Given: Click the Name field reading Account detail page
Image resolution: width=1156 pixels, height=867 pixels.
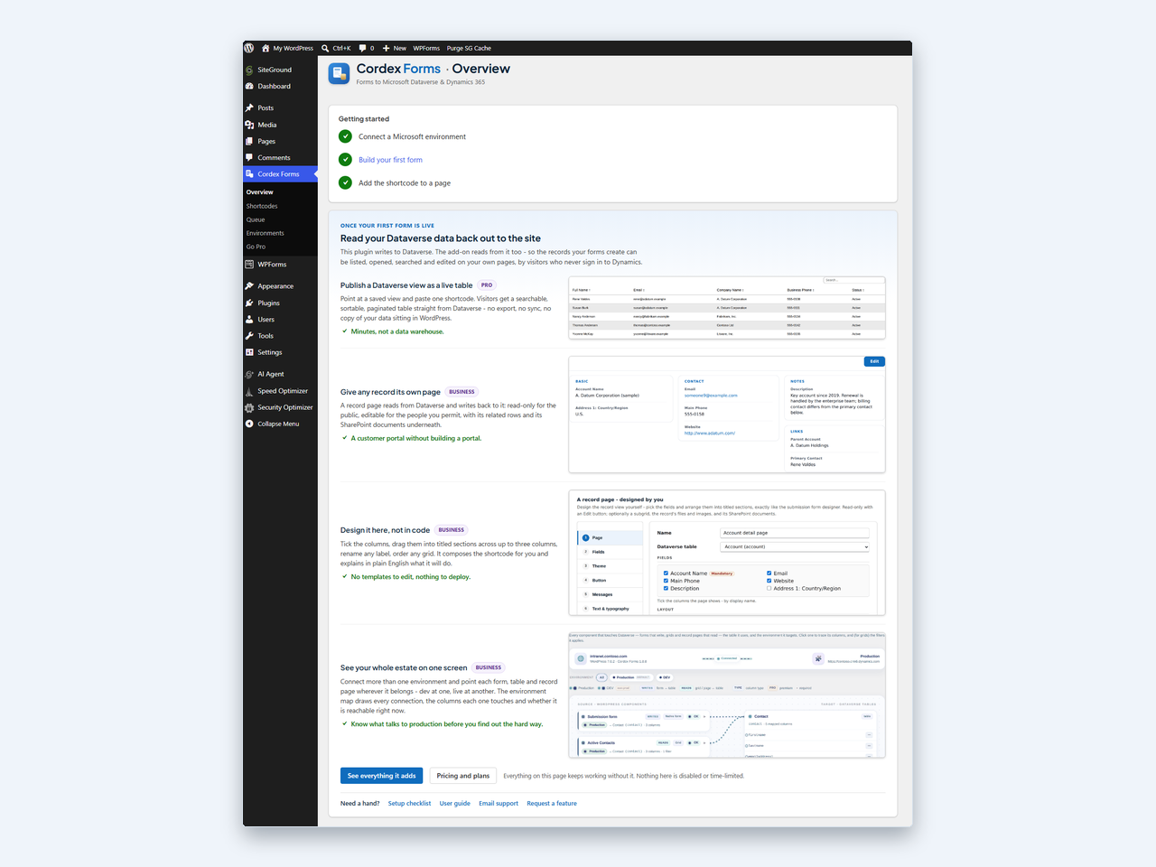Looking at the screenshot, I should [795, 533].
